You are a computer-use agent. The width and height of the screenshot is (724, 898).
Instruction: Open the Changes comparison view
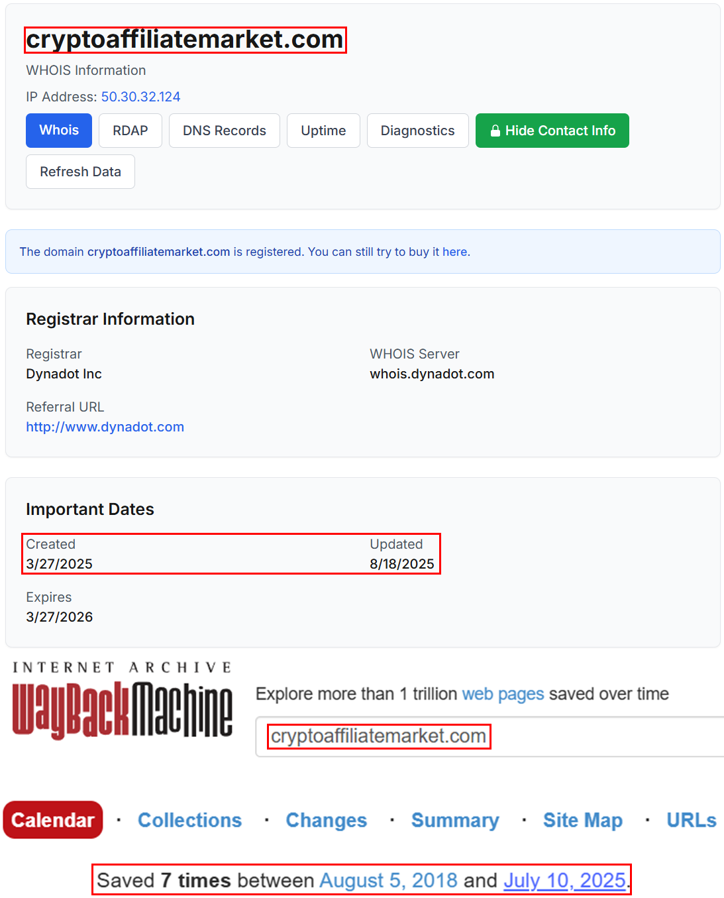pos(326,820)
